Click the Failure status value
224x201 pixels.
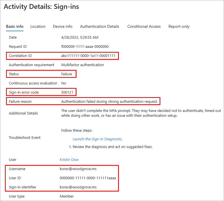[67, 74]
